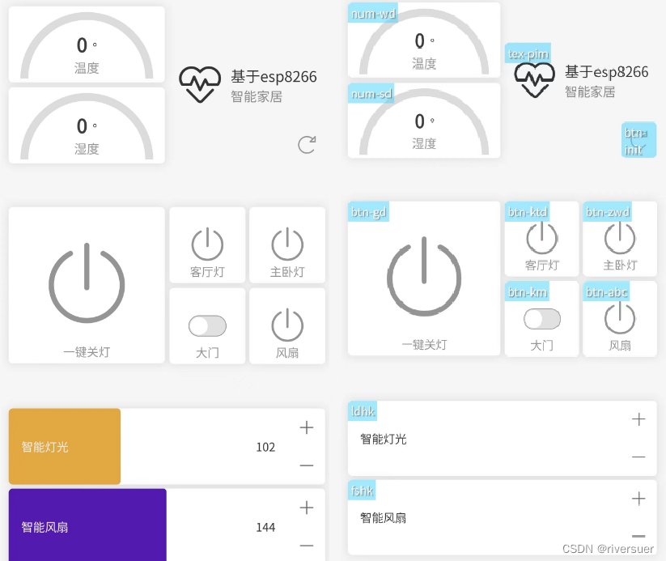Click the value 102 on 智能灯光
Image resolution: width=666 pixels, height=561 pixels.
(265, 447)
